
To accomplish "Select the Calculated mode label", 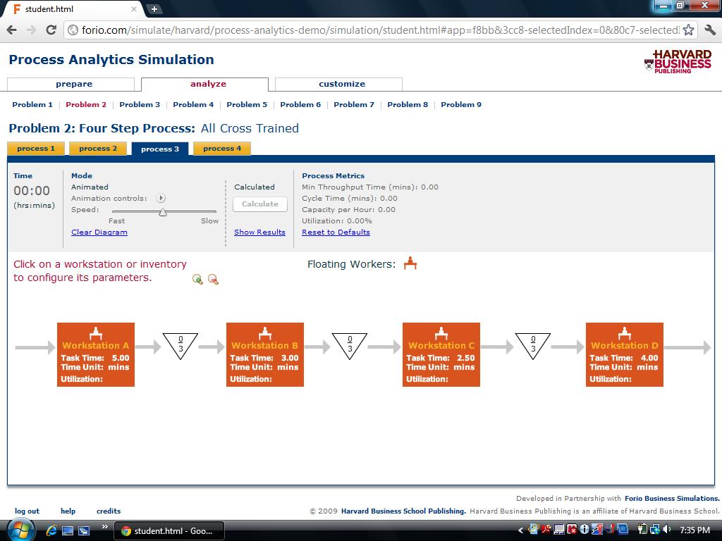I will pos(254,187).
